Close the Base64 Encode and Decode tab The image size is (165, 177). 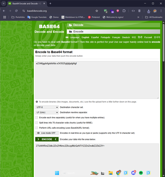[x=44, y=4]
